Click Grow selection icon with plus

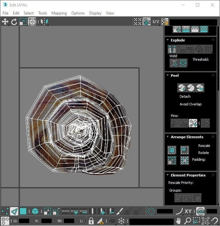[x=47, y=212]
